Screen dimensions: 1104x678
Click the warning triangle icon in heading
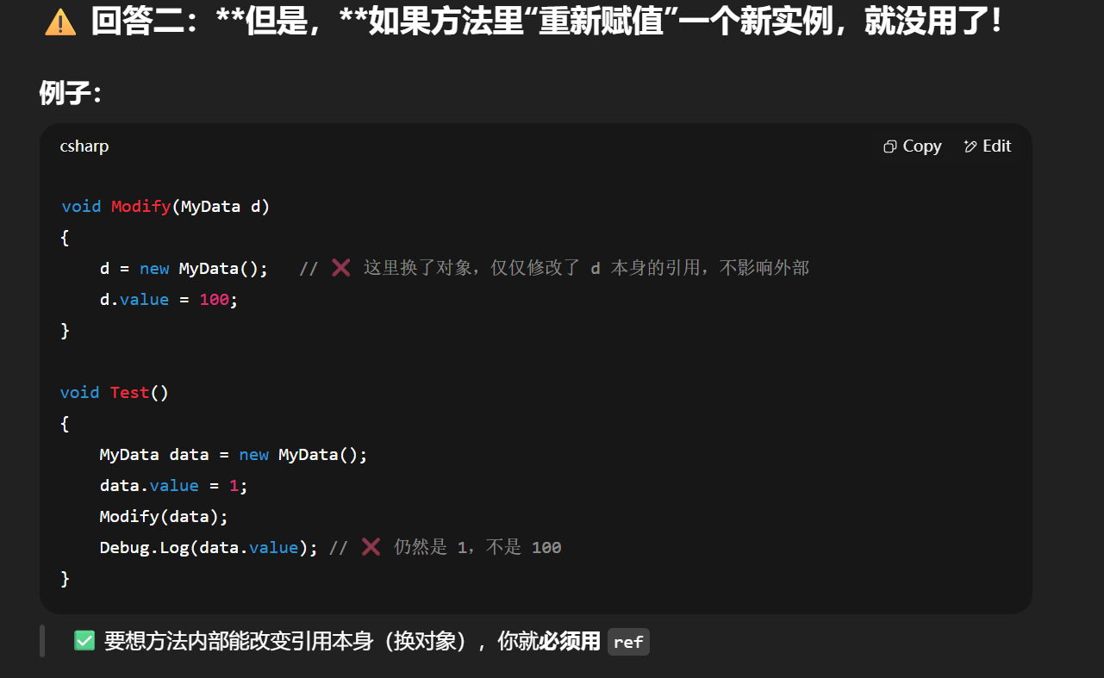[x=60, y=22]
